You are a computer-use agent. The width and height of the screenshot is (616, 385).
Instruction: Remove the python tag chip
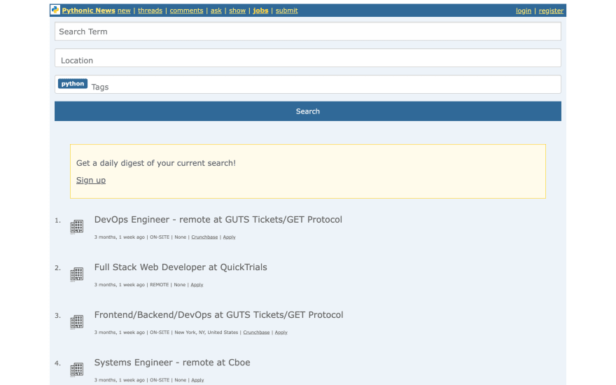point(73,84)
